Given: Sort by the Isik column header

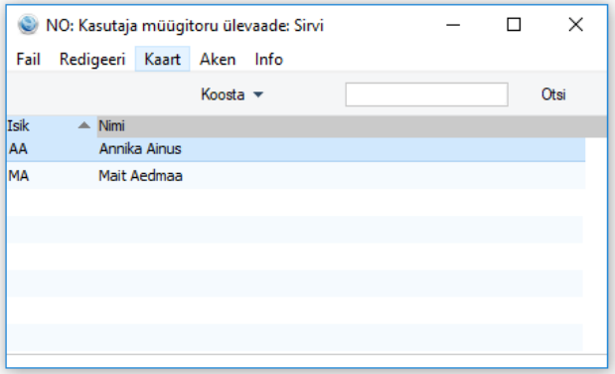Looking at the screenshot, I should [x=52, y=126].
